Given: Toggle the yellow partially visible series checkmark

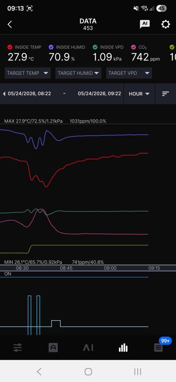Looking at the screenshot, I should point(172,47).
